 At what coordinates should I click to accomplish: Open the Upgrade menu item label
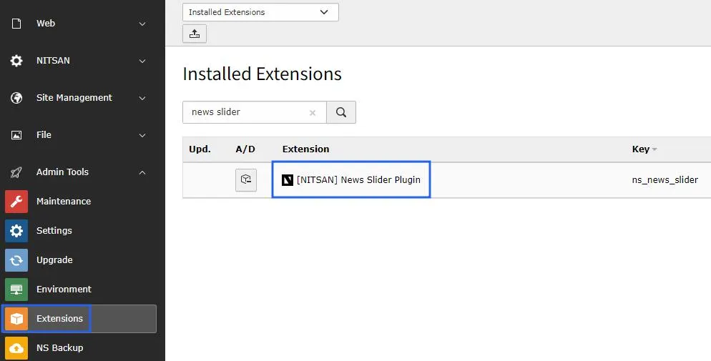click(54, 260)
